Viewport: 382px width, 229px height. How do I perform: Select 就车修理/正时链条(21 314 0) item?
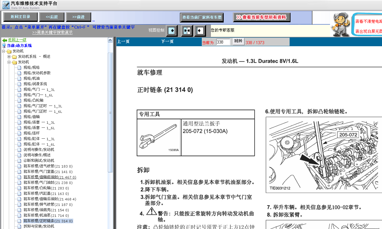(x=48, y=221)
